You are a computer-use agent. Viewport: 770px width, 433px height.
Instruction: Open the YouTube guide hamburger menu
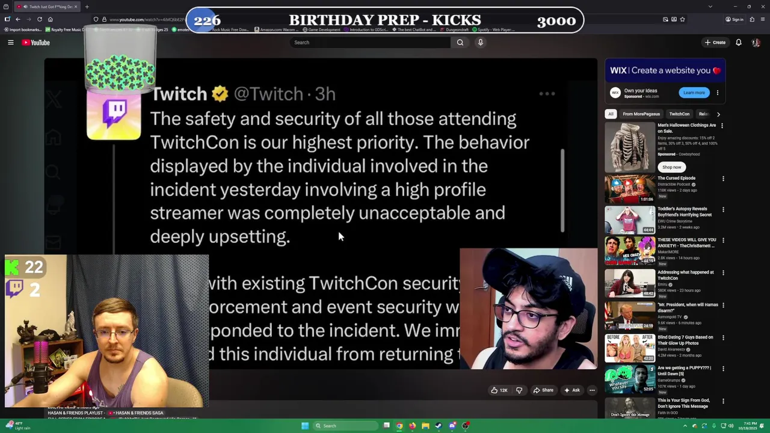pos(10,43)
